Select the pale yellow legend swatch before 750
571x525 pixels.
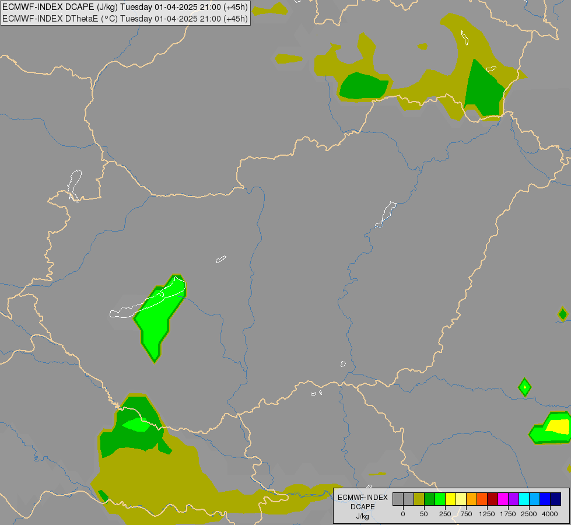[x=461, y=499]
